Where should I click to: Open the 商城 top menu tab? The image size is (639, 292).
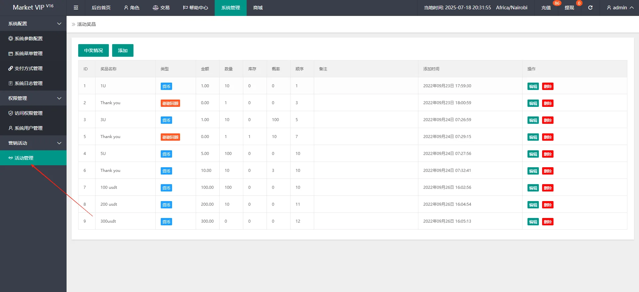coord(258,8)
